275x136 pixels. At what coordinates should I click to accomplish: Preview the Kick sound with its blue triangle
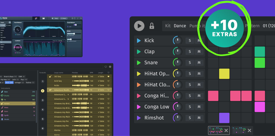point(139,41)
